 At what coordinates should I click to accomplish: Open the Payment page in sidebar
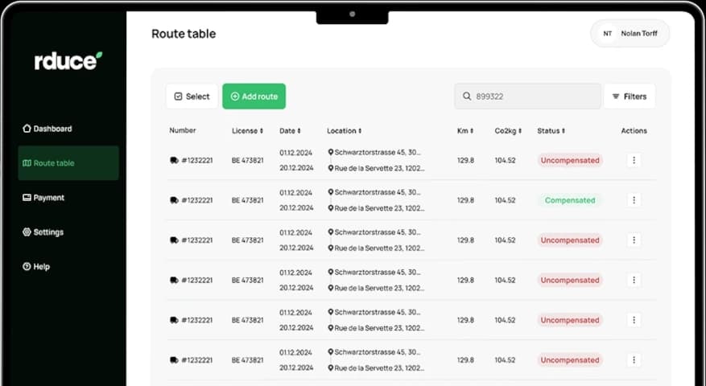pos(43,198)
